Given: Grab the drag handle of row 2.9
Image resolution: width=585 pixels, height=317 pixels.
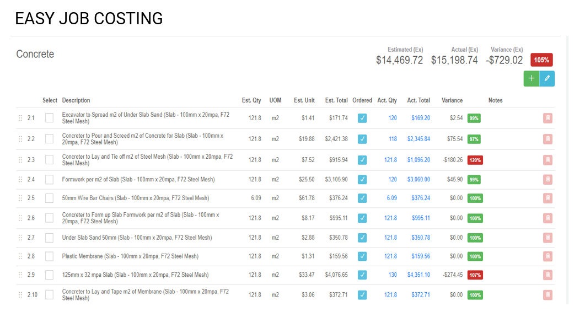Looking at the screenshot, I should pos(20,275).
